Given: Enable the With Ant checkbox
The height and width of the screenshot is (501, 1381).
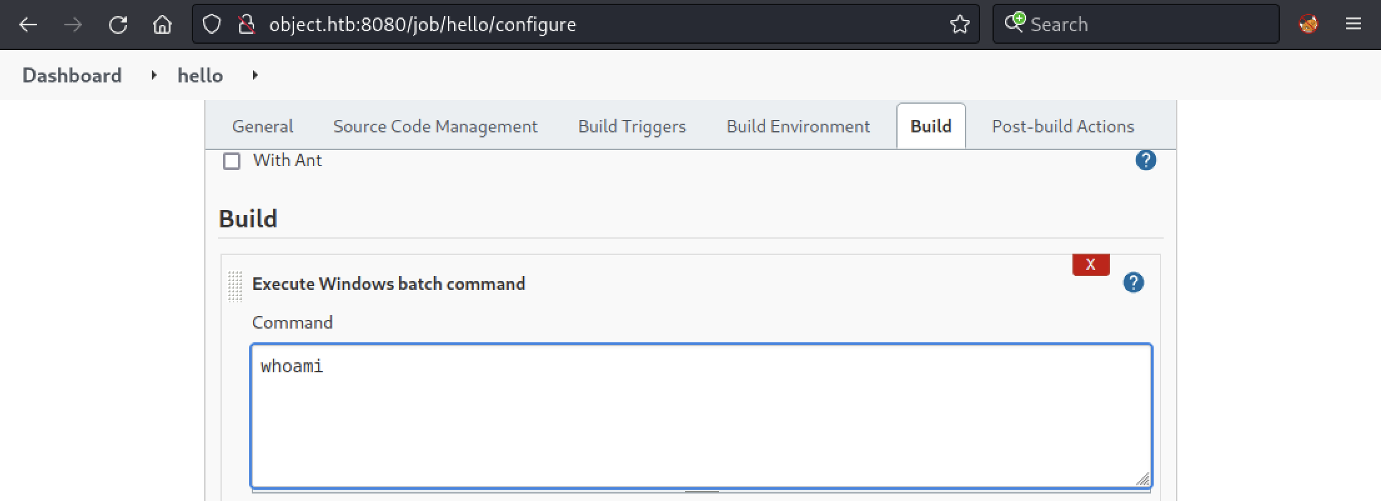Looking at the screenshot, I should pos(232,161).
